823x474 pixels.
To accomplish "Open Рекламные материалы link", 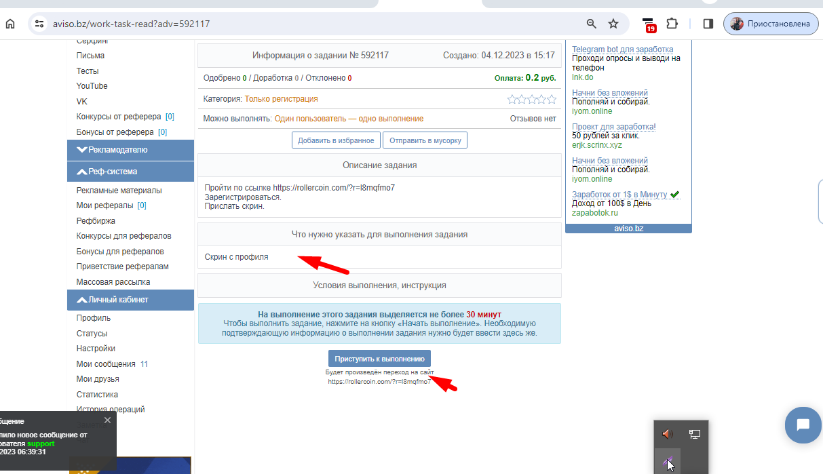I will coord(119,191).
